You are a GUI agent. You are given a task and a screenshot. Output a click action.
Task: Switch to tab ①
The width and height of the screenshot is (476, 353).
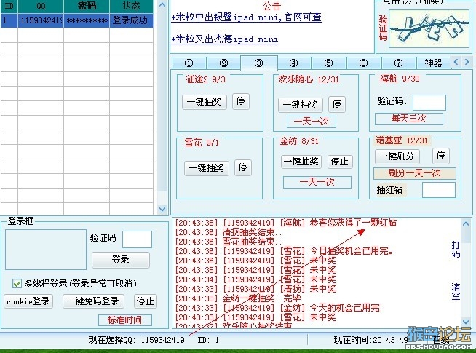pos(189,63)
